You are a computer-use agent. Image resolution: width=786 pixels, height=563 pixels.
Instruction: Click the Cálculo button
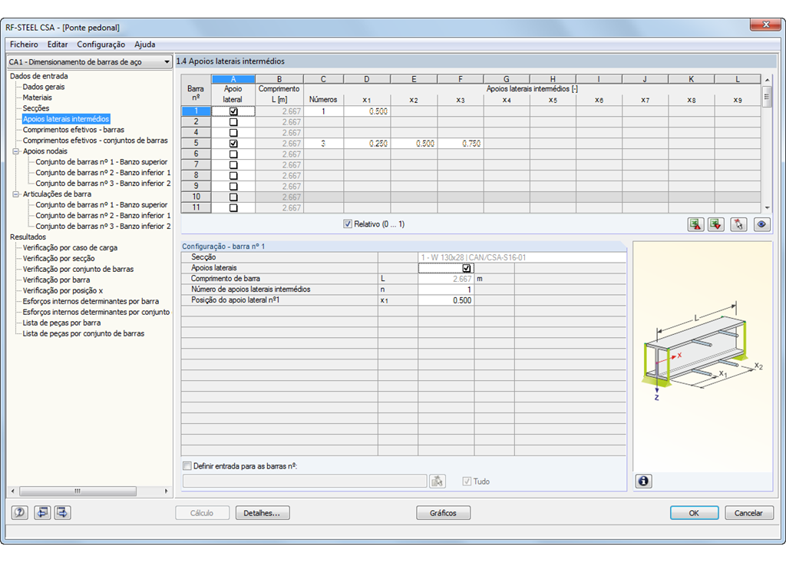coord(202,513)
